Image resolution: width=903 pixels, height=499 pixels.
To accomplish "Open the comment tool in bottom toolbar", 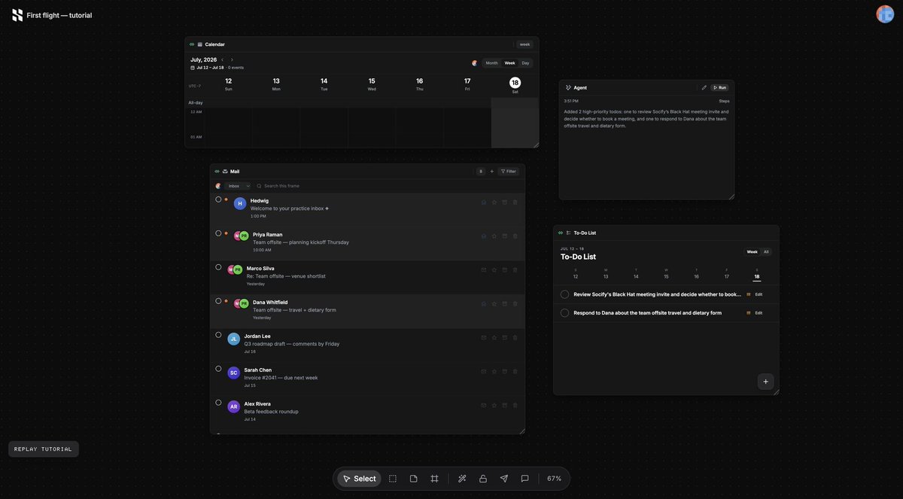I will click(525, 479).
